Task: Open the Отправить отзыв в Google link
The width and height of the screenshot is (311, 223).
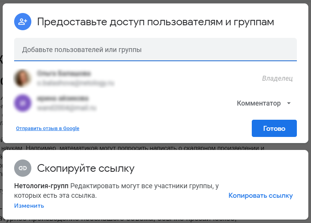Action: tap(47, 128)
